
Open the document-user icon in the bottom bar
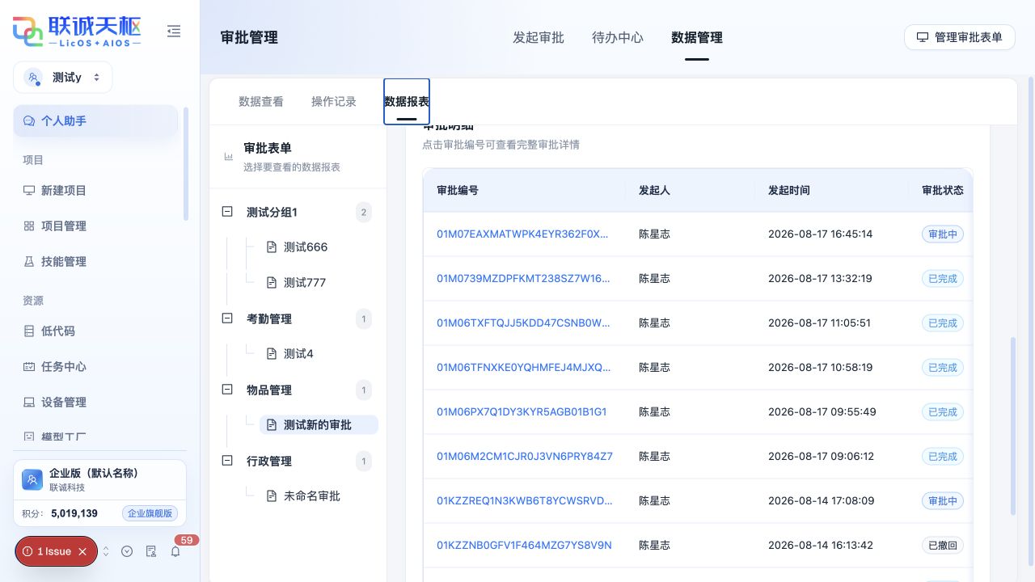(150, 551)
